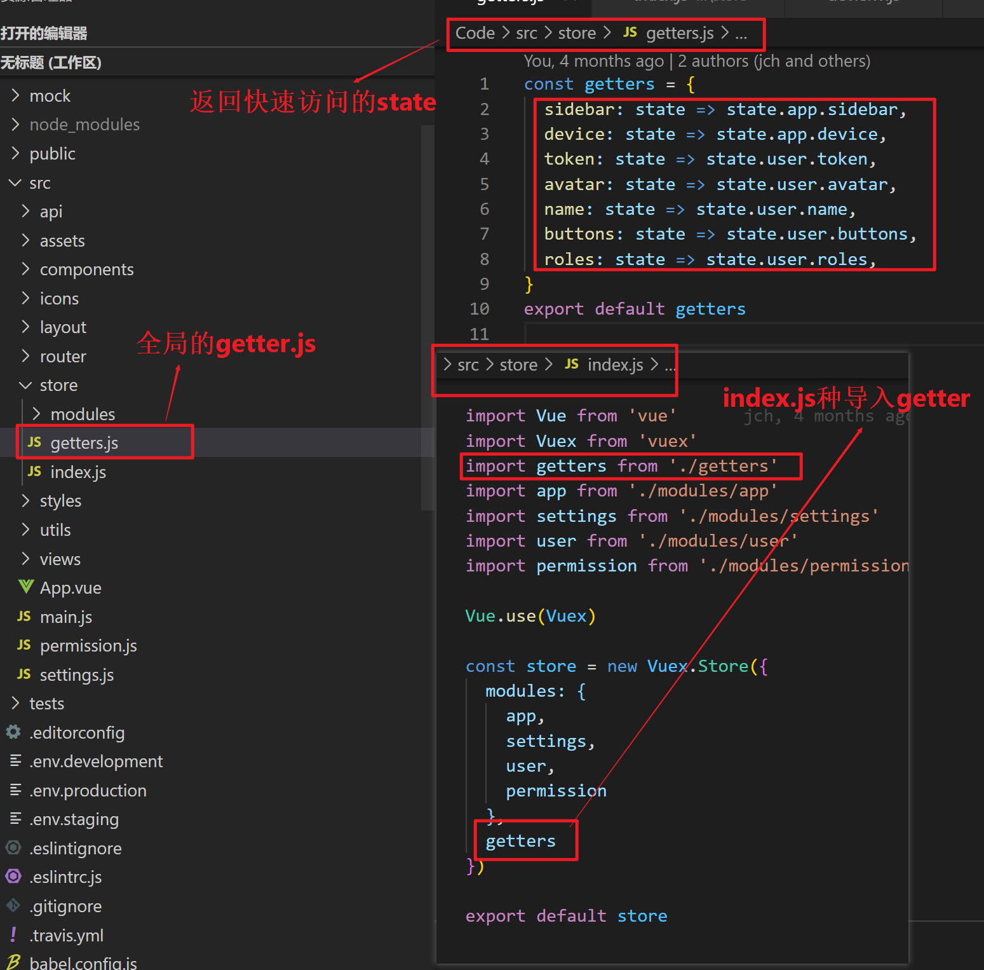Click the Vue icon of App.vue
The height and width of the screenshot is (970, 984).
(x=25, y=587)
